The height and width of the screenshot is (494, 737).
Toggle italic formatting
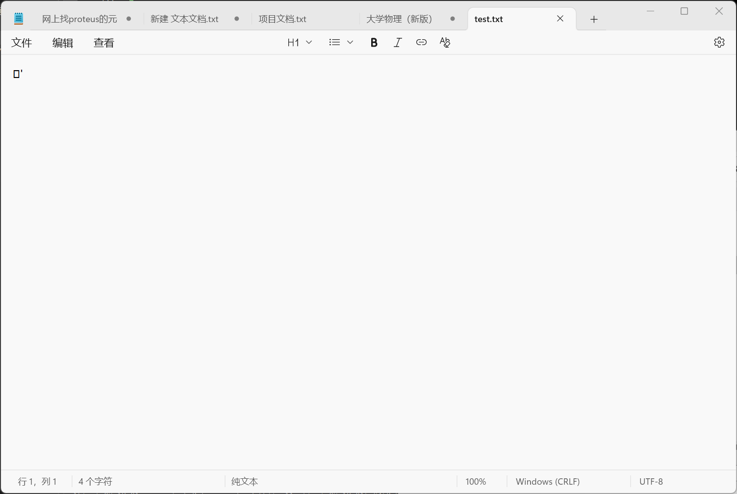tap(397, 42)
